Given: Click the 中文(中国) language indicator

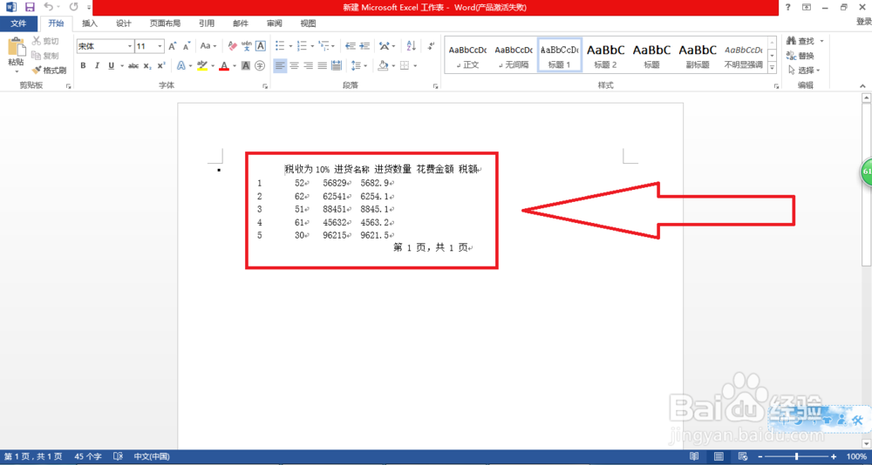Looking at the screenshot, I should point(151,456).
